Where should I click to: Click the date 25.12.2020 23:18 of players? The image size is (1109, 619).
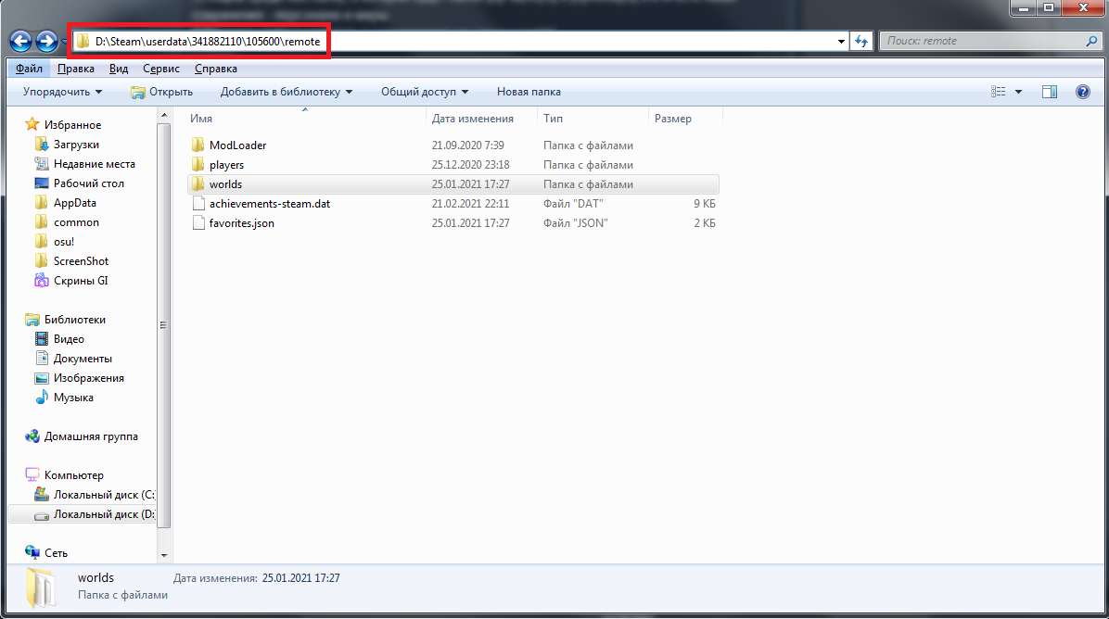471,165
